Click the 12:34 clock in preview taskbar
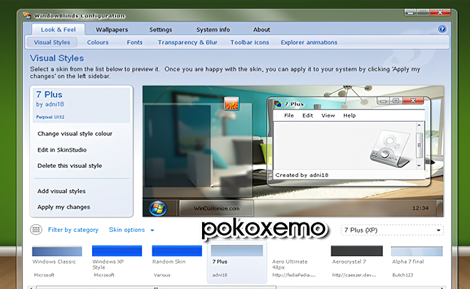The width and height of the screenshot is (470, 289). pos(420,208)
